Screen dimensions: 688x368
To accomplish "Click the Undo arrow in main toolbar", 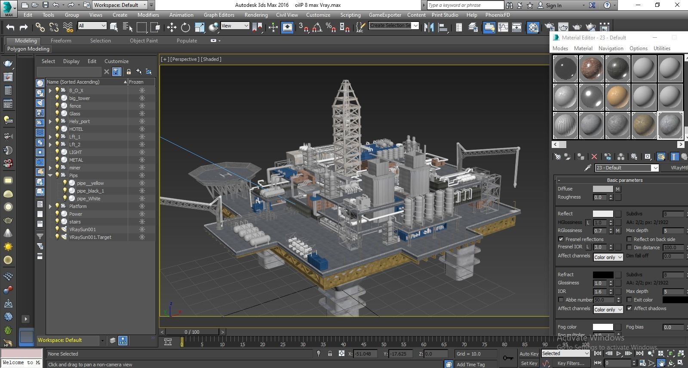I will tap(10, 27).
